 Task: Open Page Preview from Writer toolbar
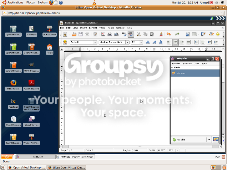pyautogui.click(x=116, y=34)
